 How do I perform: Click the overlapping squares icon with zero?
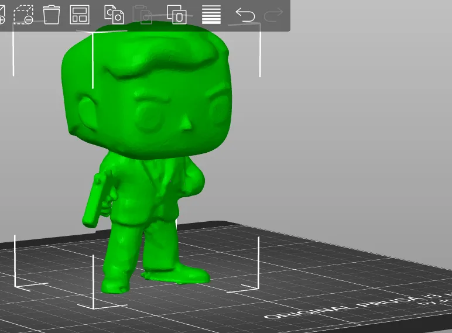(x=177, y=15)
